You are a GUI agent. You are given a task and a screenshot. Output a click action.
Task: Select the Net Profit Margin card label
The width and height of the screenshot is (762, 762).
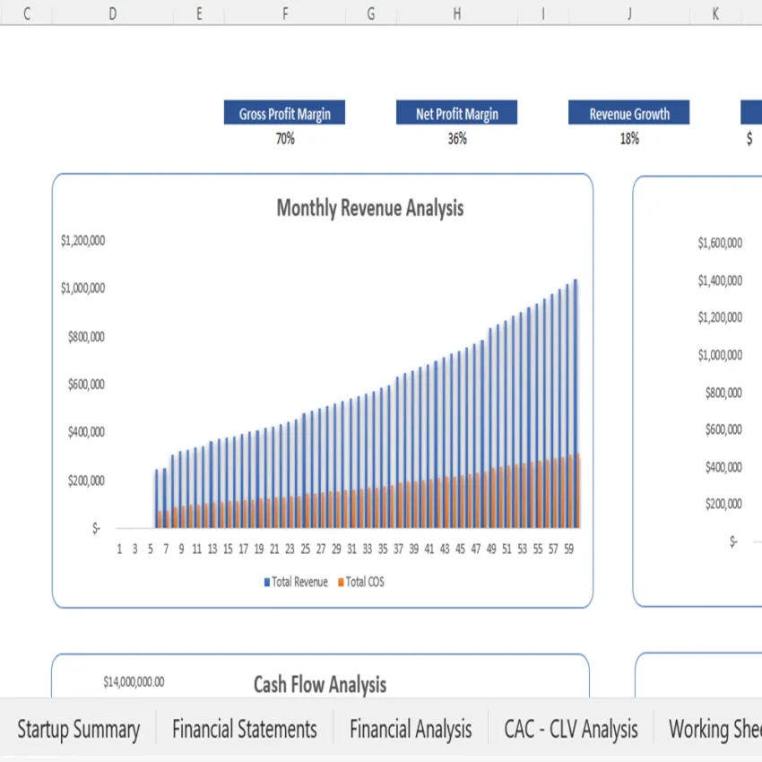point(456,113)
